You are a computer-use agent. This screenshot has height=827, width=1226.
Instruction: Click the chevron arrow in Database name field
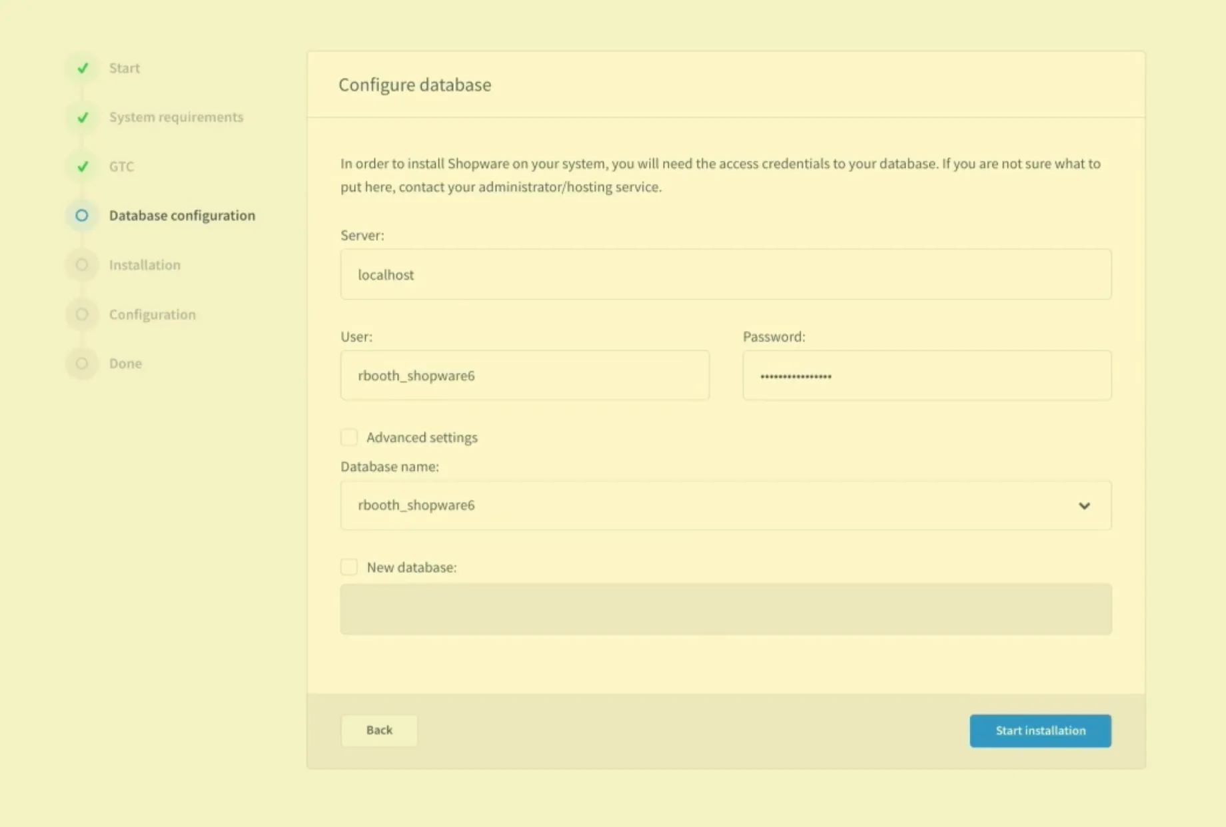(x=1084, y=506)
